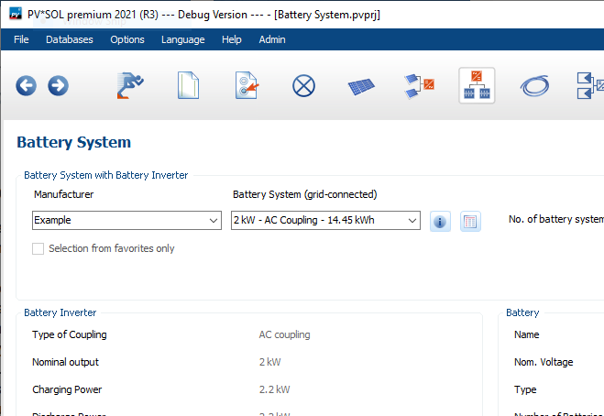This screenshot has height=416, width=604.
Task: Open the Options menu
Action: click(x=127, y=39)
